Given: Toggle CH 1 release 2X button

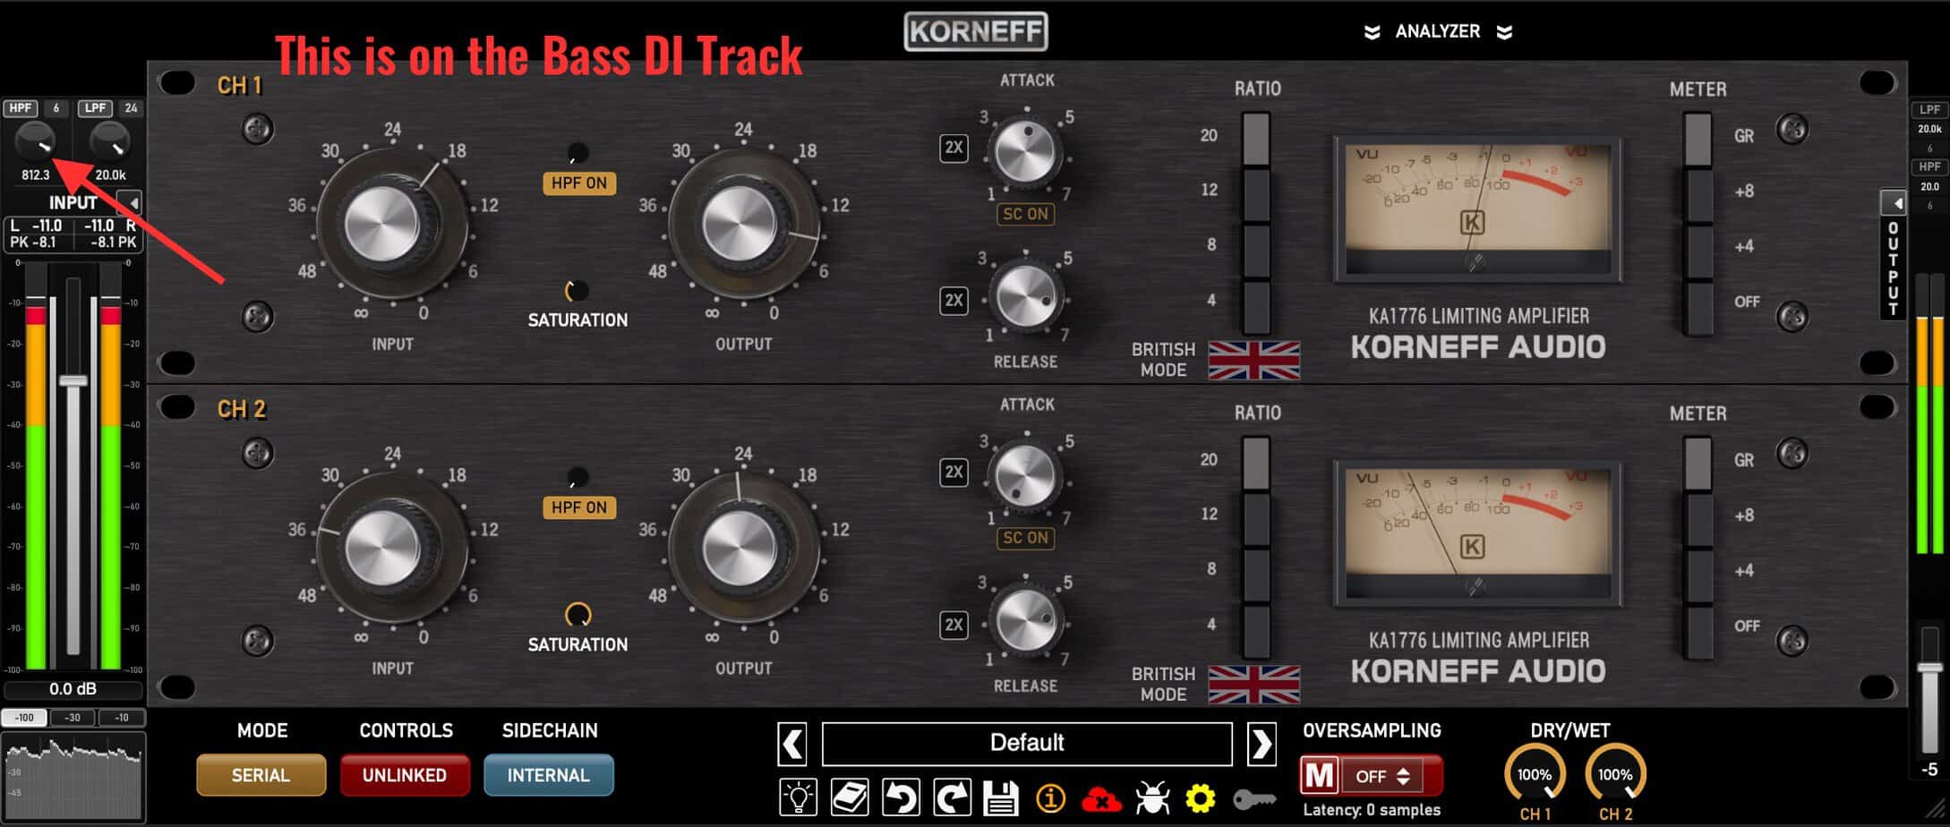Looking at the screenshot, I should [954, 300].
